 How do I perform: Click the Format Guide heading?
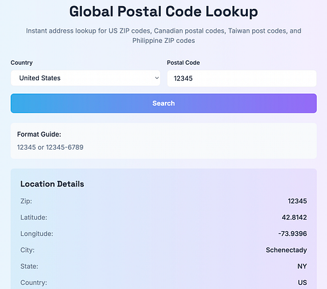click(39, 135)
